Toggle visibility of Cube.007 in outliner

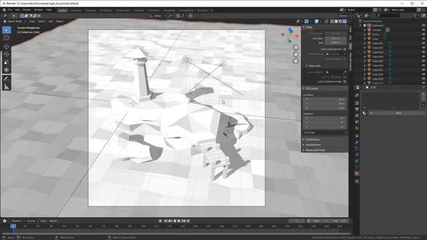(x=424, y=70)
